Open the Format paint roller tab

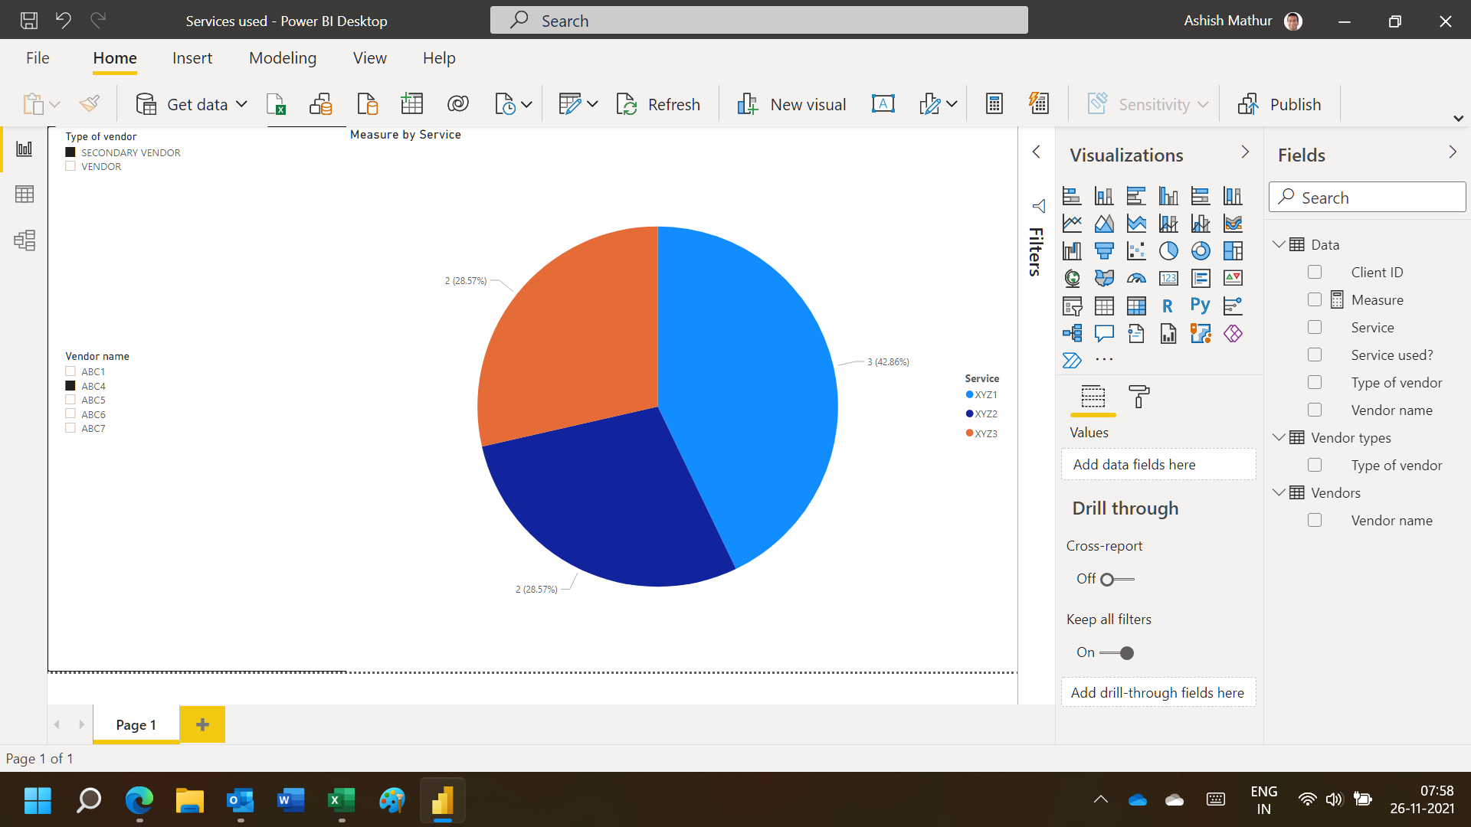click(x=1139, y=397)
